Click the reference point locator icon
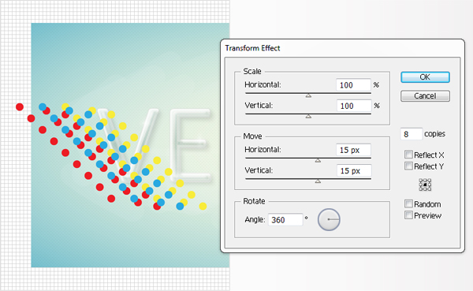Viewport: 473px width, 291px height. point(425,185)
